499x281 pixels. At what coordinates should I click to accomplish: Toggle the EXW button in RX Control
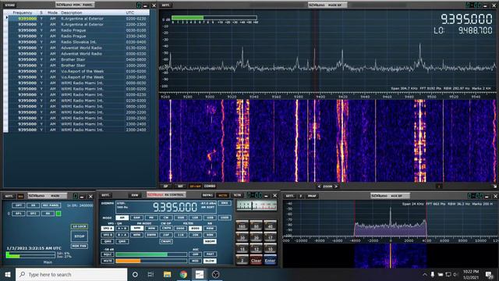(135, 195)
